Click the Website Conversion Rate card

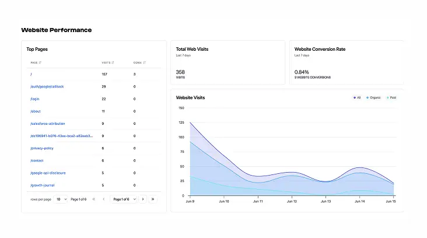pyautogui.click(x=346, y=62)
